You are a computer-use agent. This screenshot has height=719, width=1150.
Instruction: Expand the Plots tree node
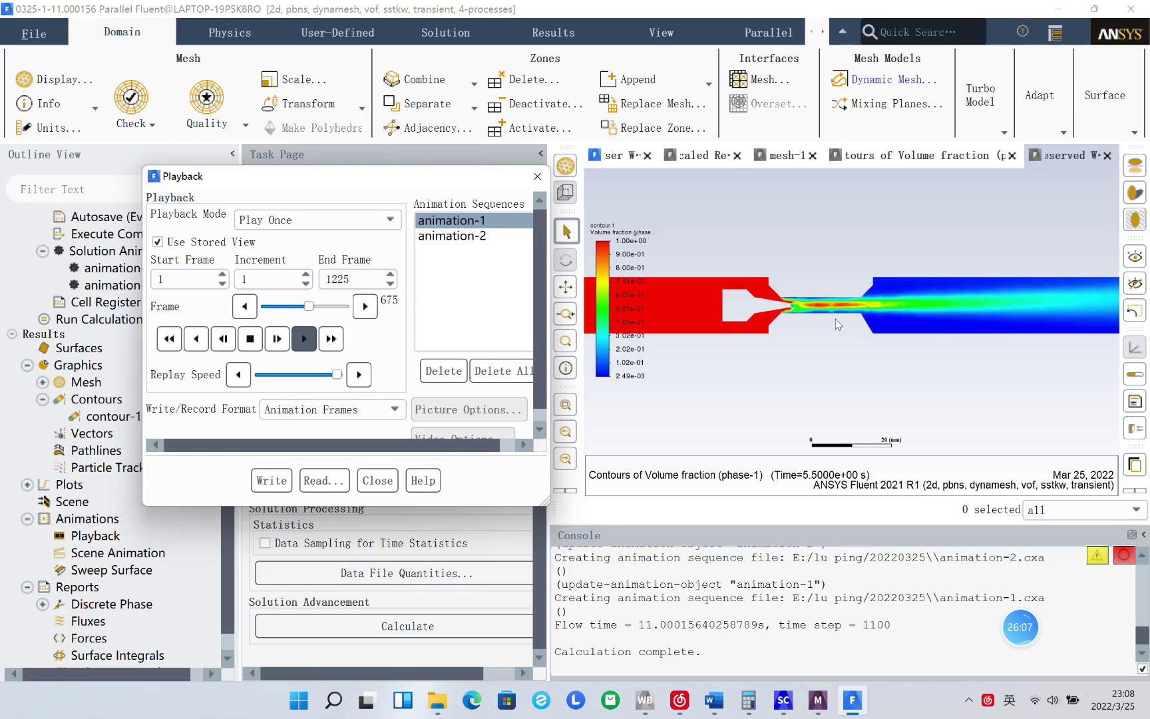point(27,485)
